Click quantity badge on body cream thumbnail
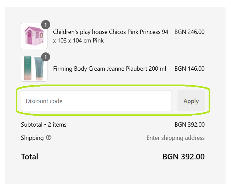The image size is (231, 190). pos(45,57)
